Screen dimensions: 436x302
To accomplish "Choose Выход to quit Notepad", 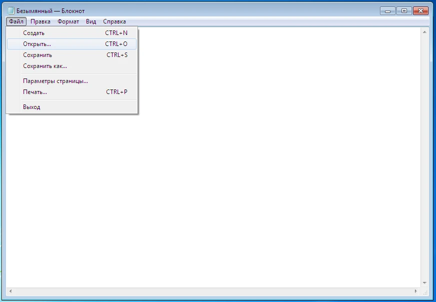I will pos(31,107).
